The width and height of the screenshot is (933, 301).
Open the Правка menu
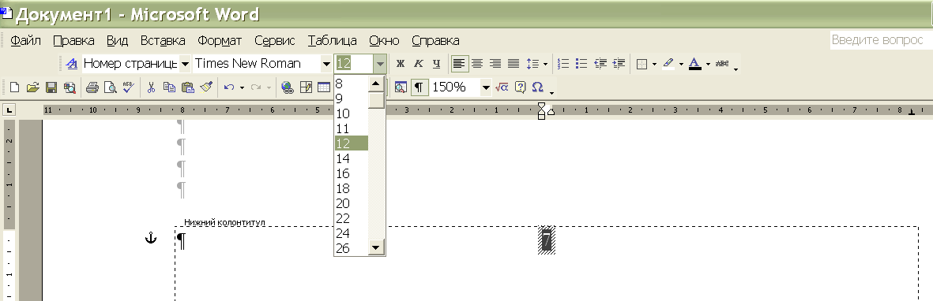[73, 41]
